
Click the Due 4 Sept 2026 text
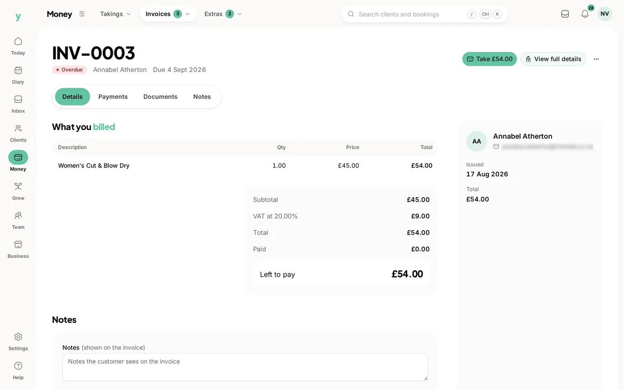point(179,70)
